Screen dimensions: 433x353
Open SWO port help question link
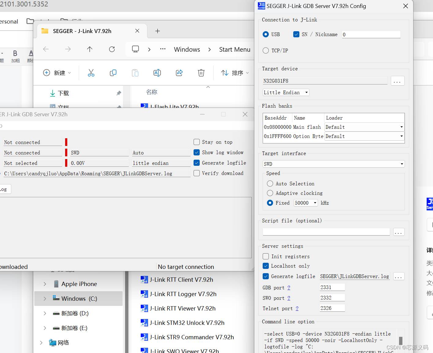tap(289, 298)
